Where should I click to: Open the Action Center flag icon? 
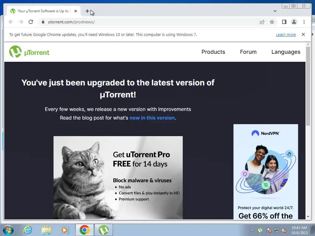(269, 230)
